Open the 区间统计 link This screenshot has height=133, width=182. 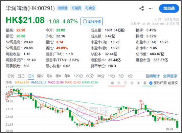point(153,76)
